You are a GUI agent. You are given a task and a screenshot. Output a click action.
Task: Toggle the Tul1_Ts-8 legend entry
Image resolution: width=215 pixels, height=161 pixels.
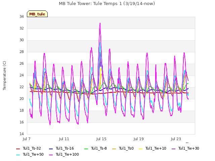[95, 148]
